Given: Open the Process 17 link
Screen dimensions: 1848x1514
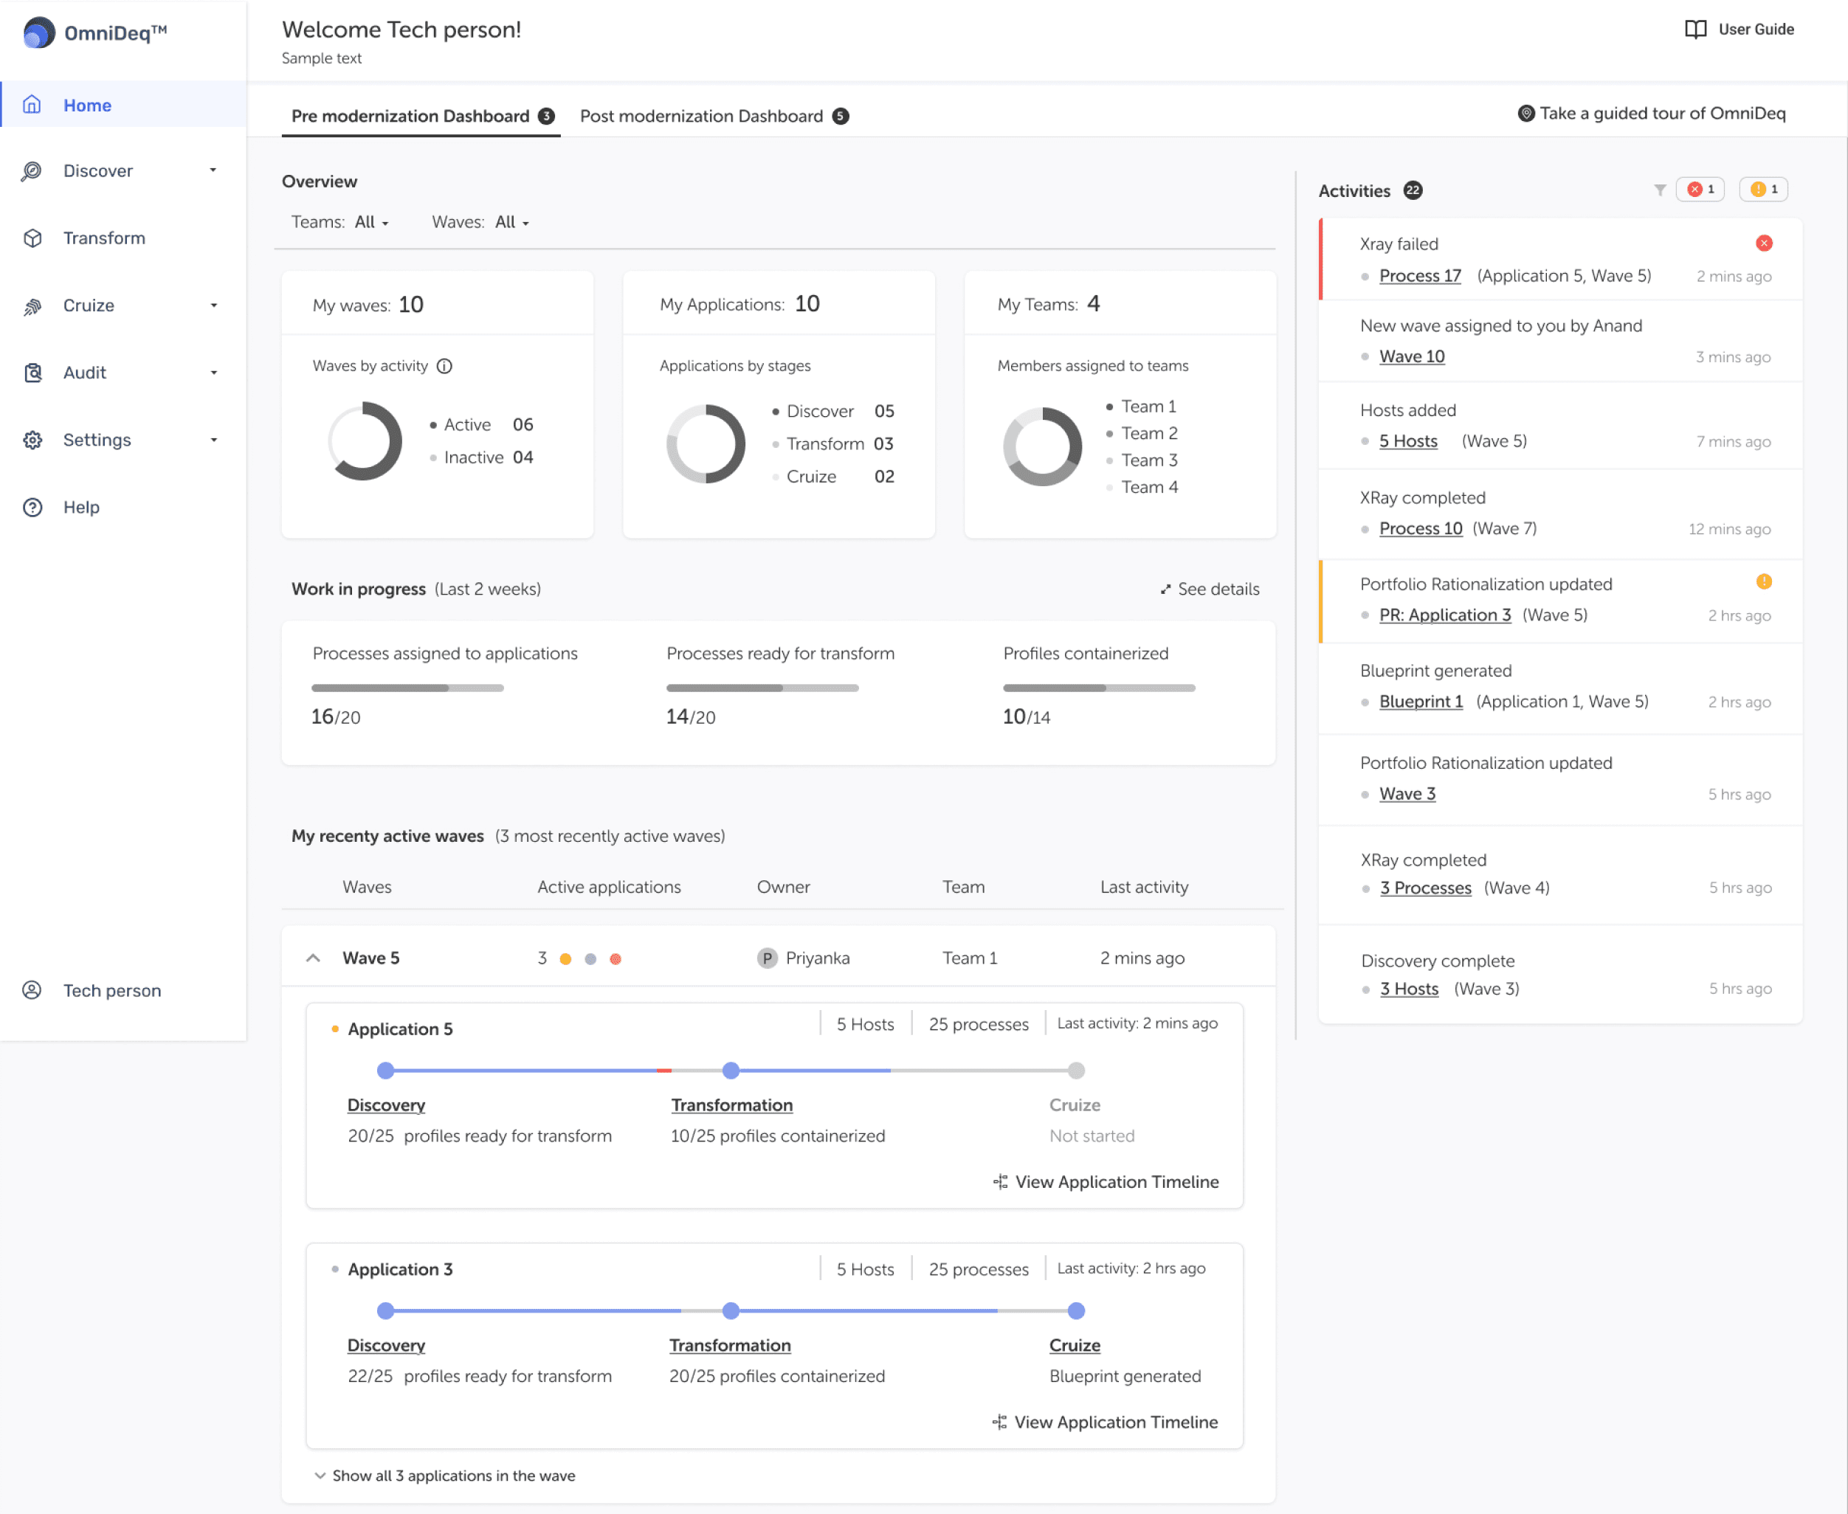Looking at the screenshot, I should tap(1419, 276).
